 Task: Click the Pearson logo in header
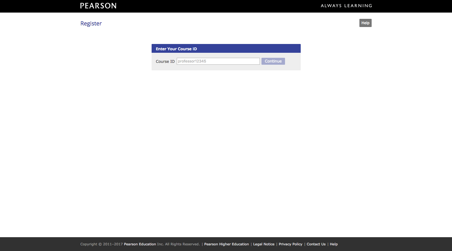click(x=98, y=6)
